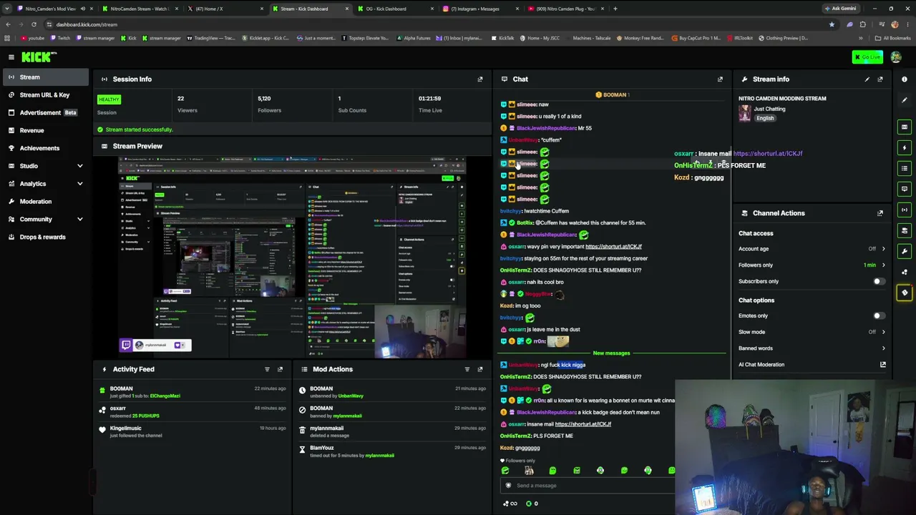This screenshot has width=916, height=515.
Task: Open Advertisement Beta page
Action: pyautogui.click(x=45, y=113)
